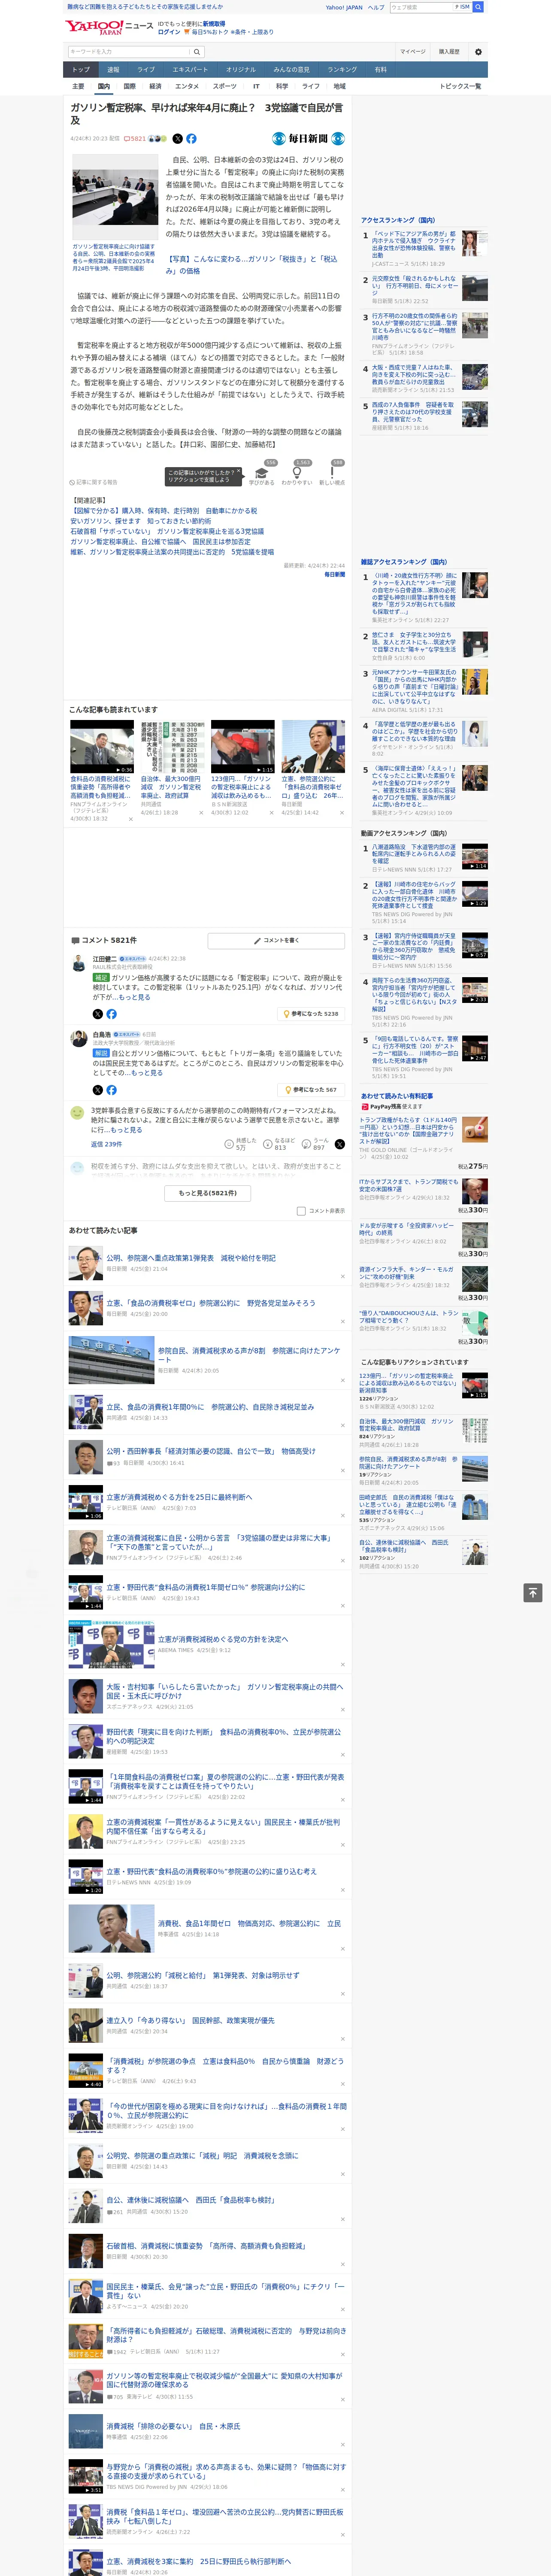Screen dimensions: 551x2576
Task: Click 参考になった 5238 button
Action: pyautogui.click(x=312, y=1014)
